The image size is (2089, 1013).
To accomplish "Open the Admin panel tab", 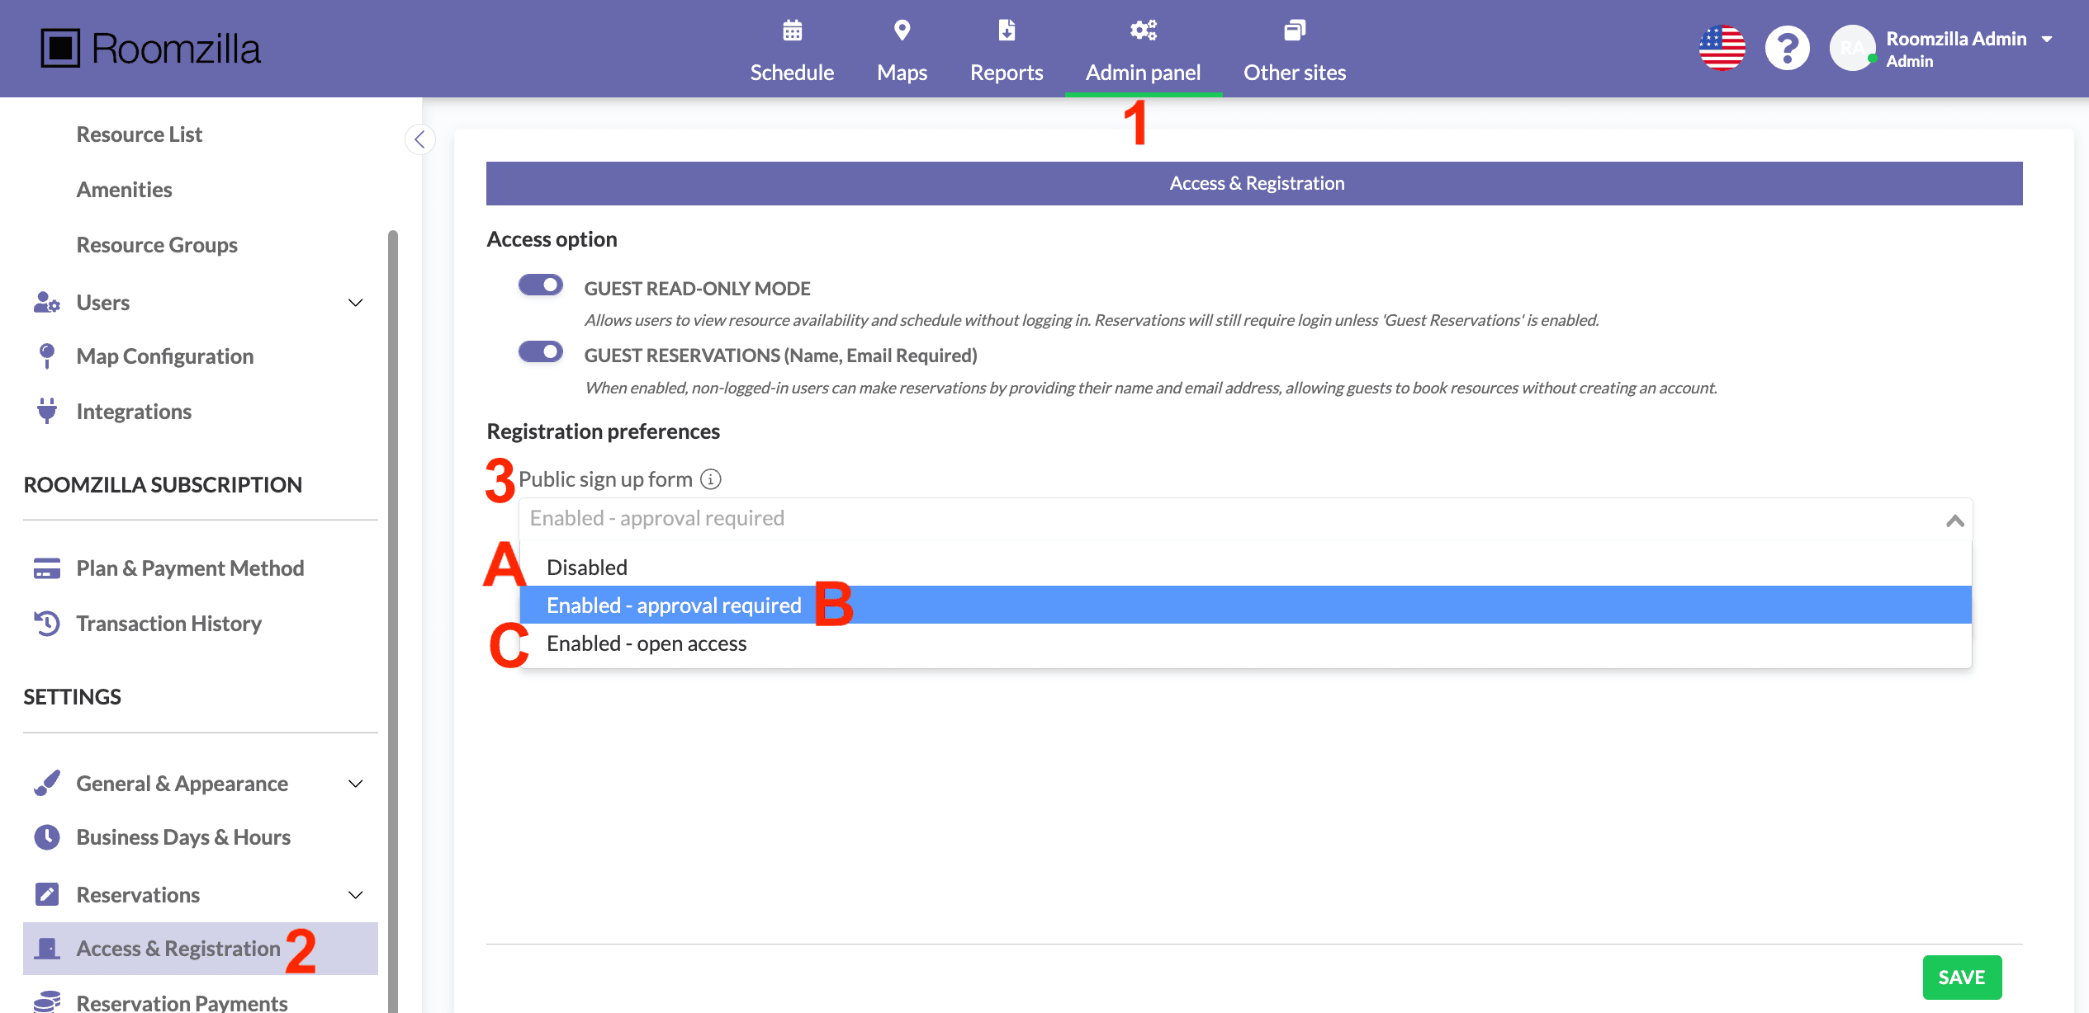I will 1143,72.
